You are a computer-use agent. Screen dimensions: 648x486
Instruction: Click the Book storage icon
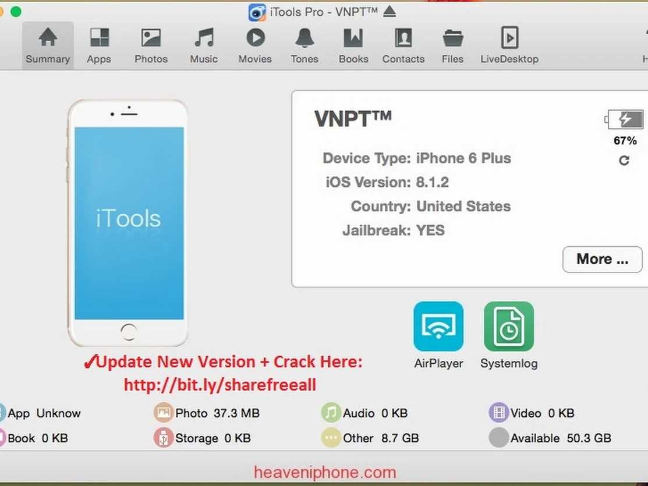coord(2,438)
